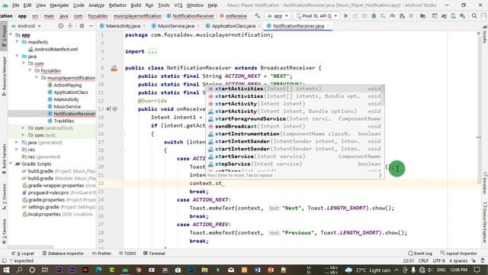
Task: Open the Windows notification center
Action: pos(477,270)
